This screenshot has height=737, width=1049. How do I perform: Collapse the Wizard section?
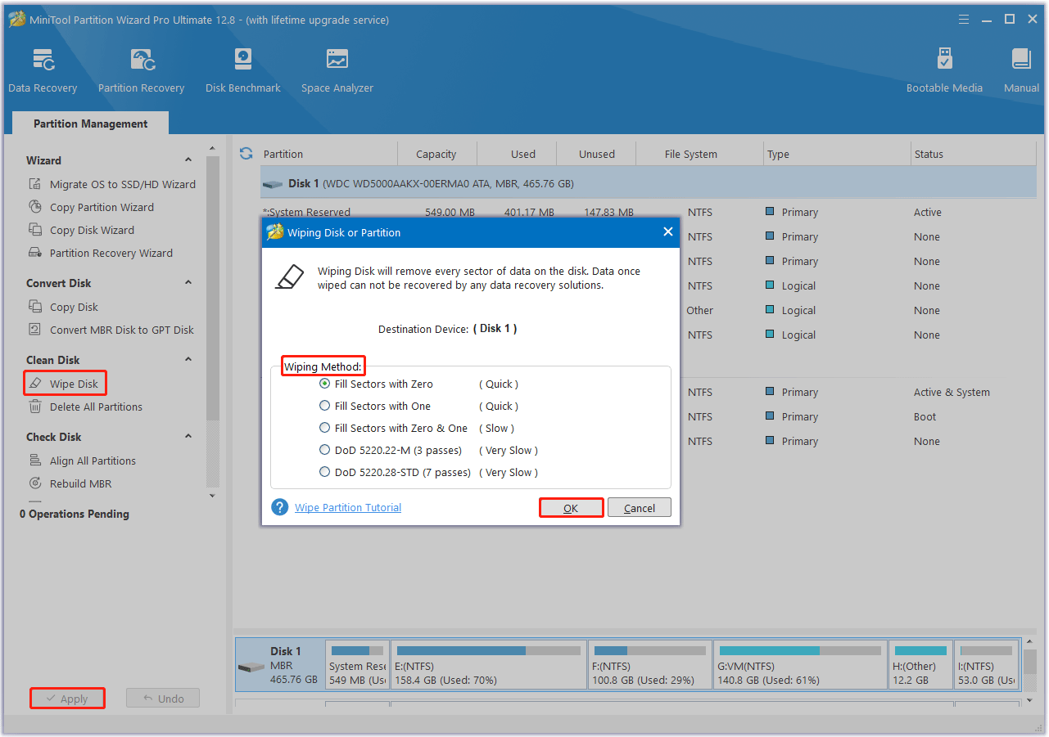[188, 160]
